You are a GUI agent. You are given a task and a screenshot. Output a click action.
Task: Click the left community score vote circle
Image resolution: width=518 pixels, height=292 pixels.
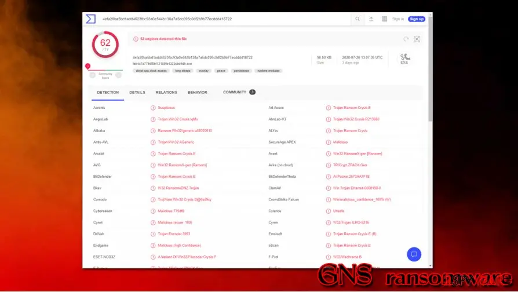tap(93, 75)
